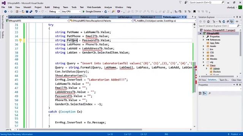Select the App_Data folder

click(x=214, y=43)
